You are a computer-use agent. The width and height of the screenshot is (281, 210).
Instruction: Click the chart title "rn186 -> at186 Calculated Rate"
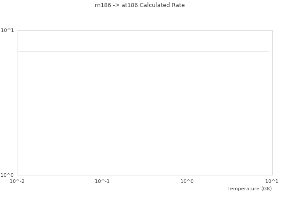140,5
